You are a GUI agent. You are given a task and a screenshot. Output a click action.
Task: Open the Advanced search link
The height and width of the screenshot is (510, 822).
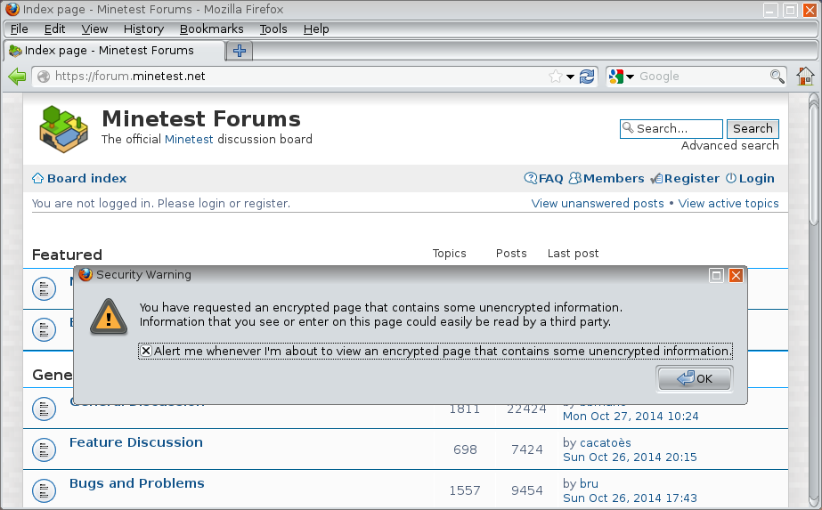(729, 146)
